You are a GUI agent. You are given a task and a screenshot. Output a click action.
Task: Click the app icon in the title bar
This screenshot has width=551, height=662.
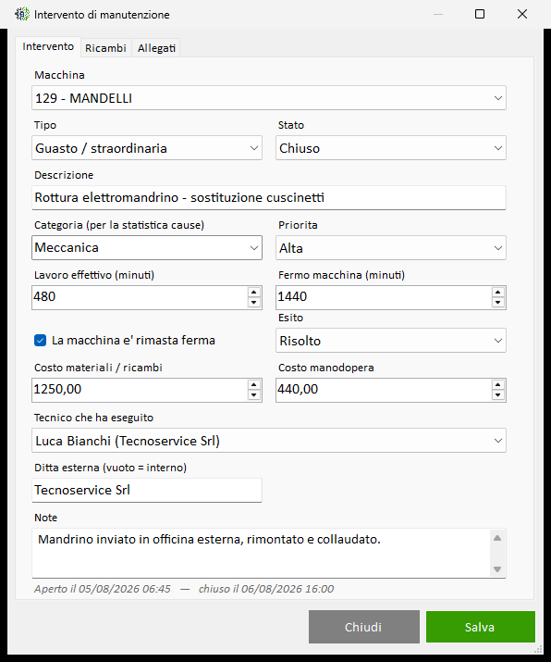22,15
